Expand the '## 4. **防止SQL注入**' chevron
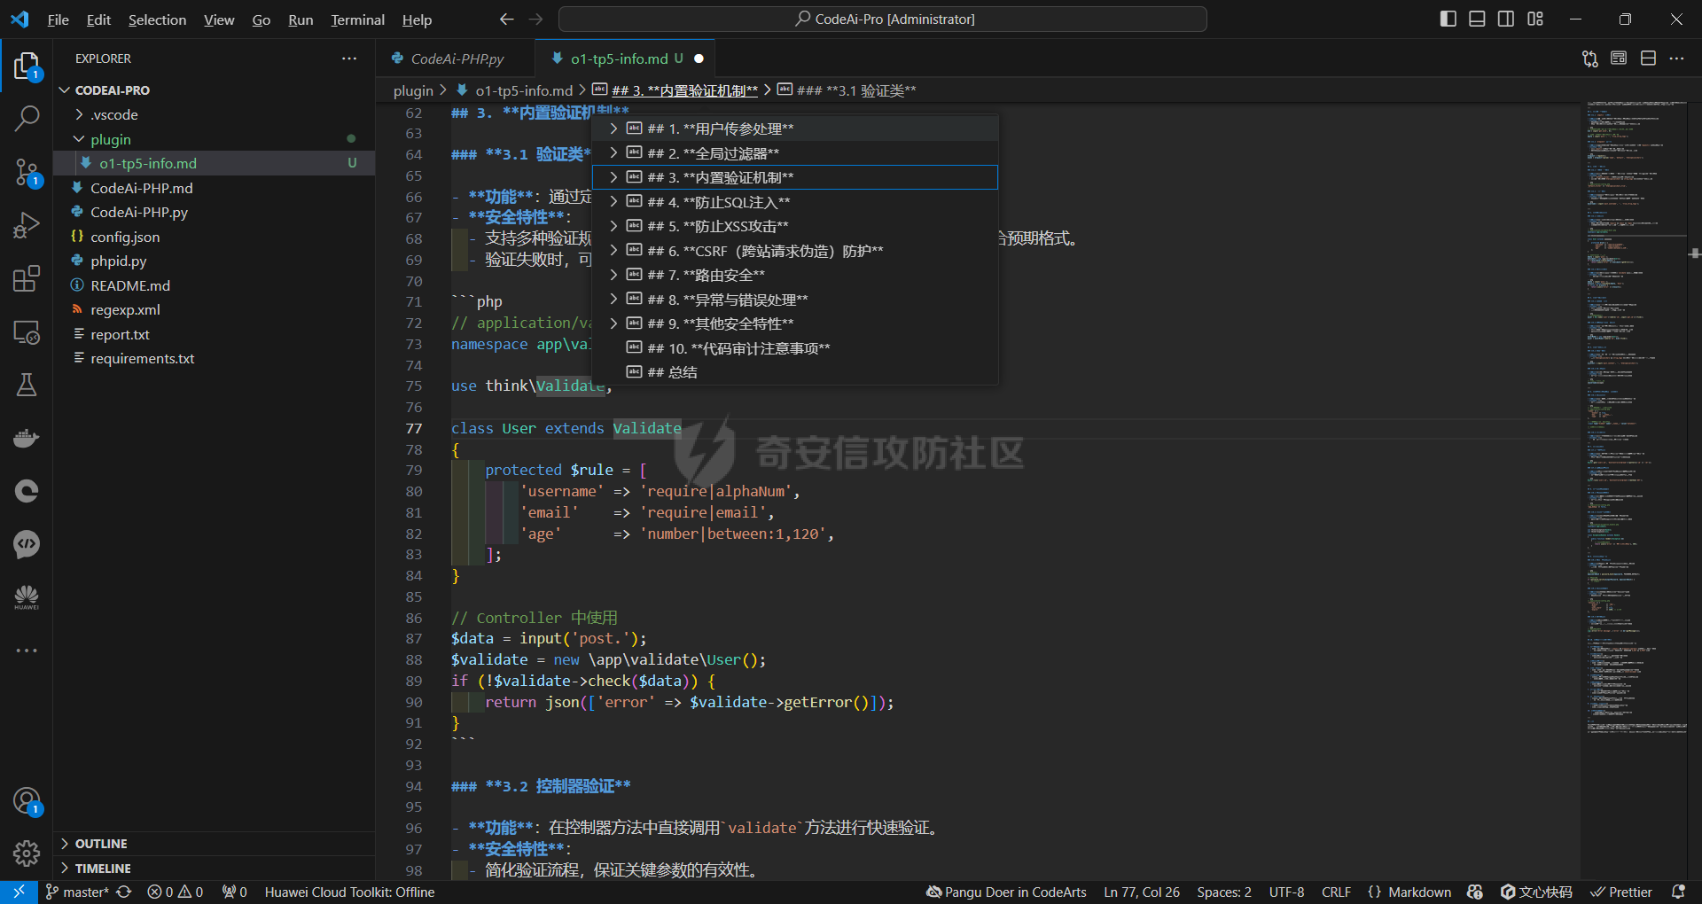Image resolution: width=1702 pixels, height=904 pixels. (613, 202)
